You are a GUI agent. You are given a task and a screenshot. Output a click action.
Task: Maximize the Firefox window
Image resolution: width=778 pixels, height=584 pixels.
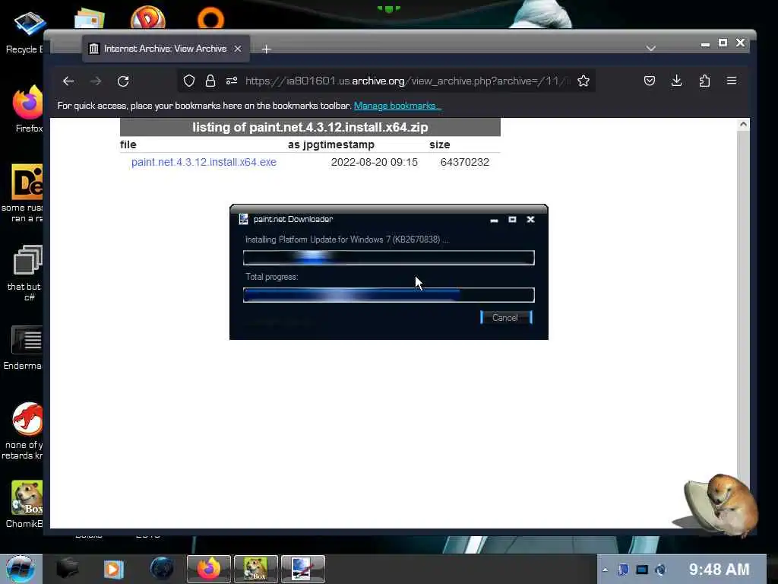click(x=723, y=43)
